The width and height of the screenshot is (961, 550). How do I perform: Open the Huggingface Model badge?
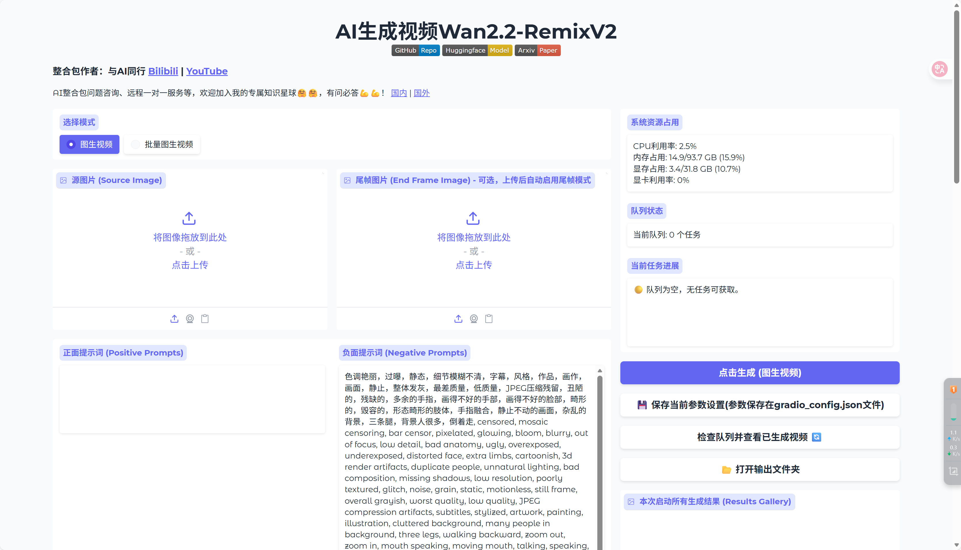pos(477,50)
